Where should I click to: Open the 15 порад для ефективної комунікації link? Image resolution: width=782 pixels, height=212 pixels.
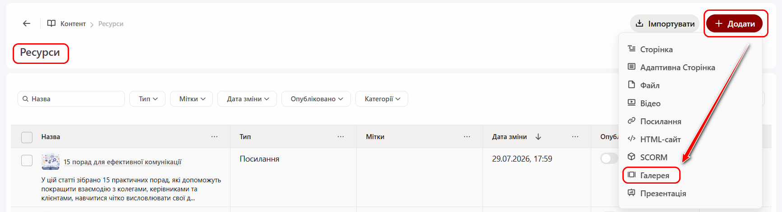(x=123, y=162)
